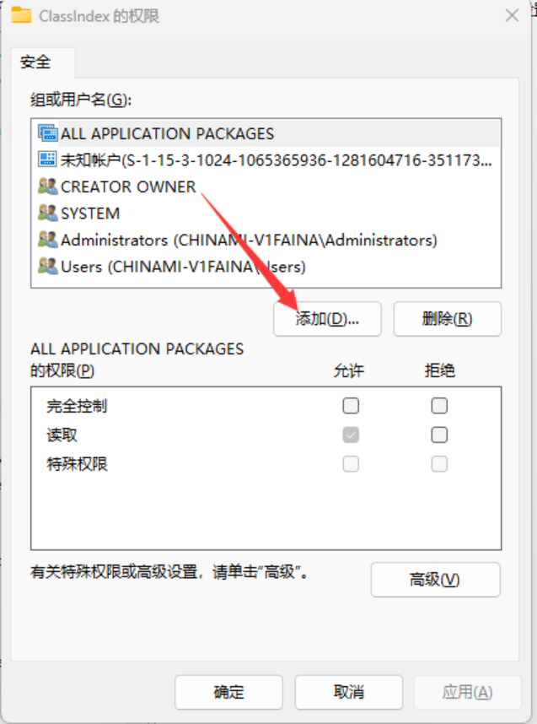Cancel the dialog with 取消
Viewport: 537px width, 724px height.
click(x=349, y=692)
